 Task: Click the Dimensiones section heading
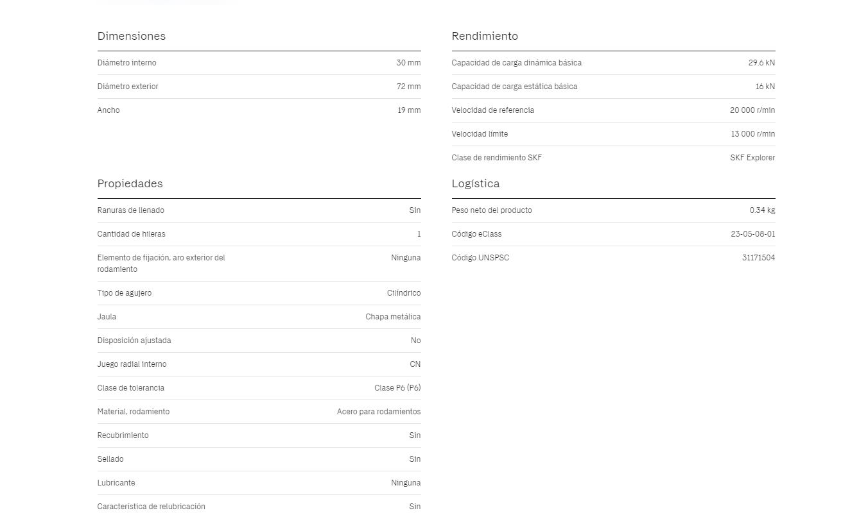(131, 36)
